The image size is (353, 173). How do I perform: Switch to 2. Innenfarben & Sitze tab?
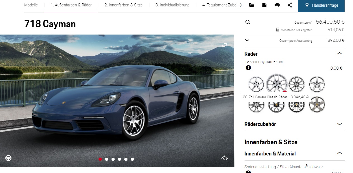point(124,5)
